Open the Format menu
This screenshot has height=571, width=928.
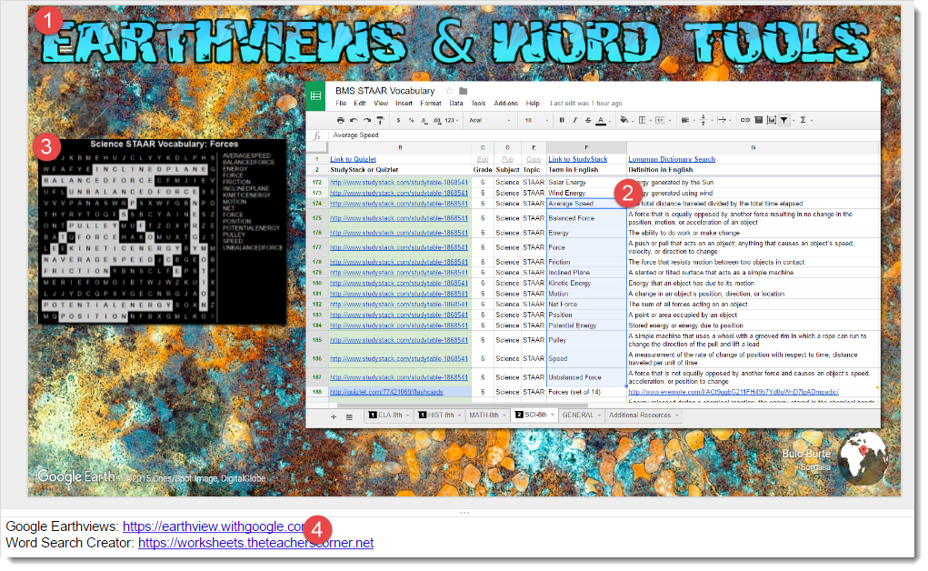[x=431, y=103]
